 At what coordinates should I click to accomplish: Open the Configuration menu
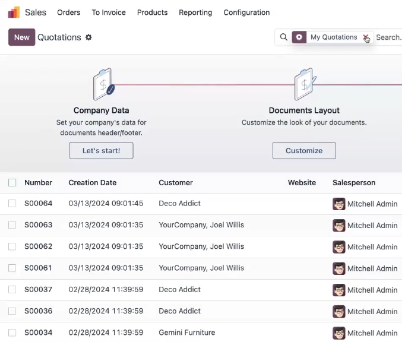click(x=246, y=12)
